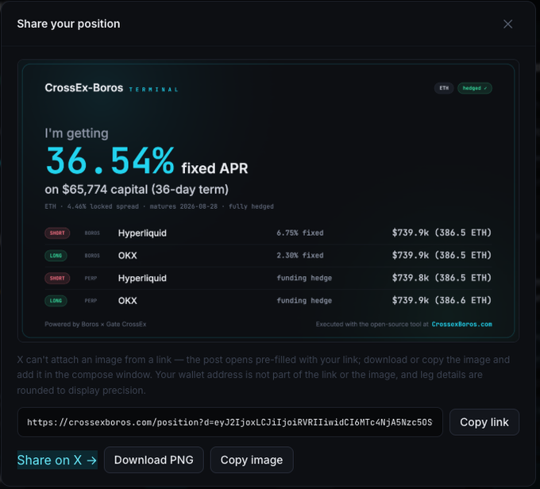Click 'Powered by Boros × Gate CrossEx' footer
This screenshot has height=489, width=540.
point(95,324)
